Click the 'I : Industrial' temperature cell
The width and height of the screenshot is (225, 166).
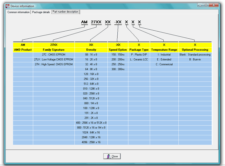click(x=164, y=55)
